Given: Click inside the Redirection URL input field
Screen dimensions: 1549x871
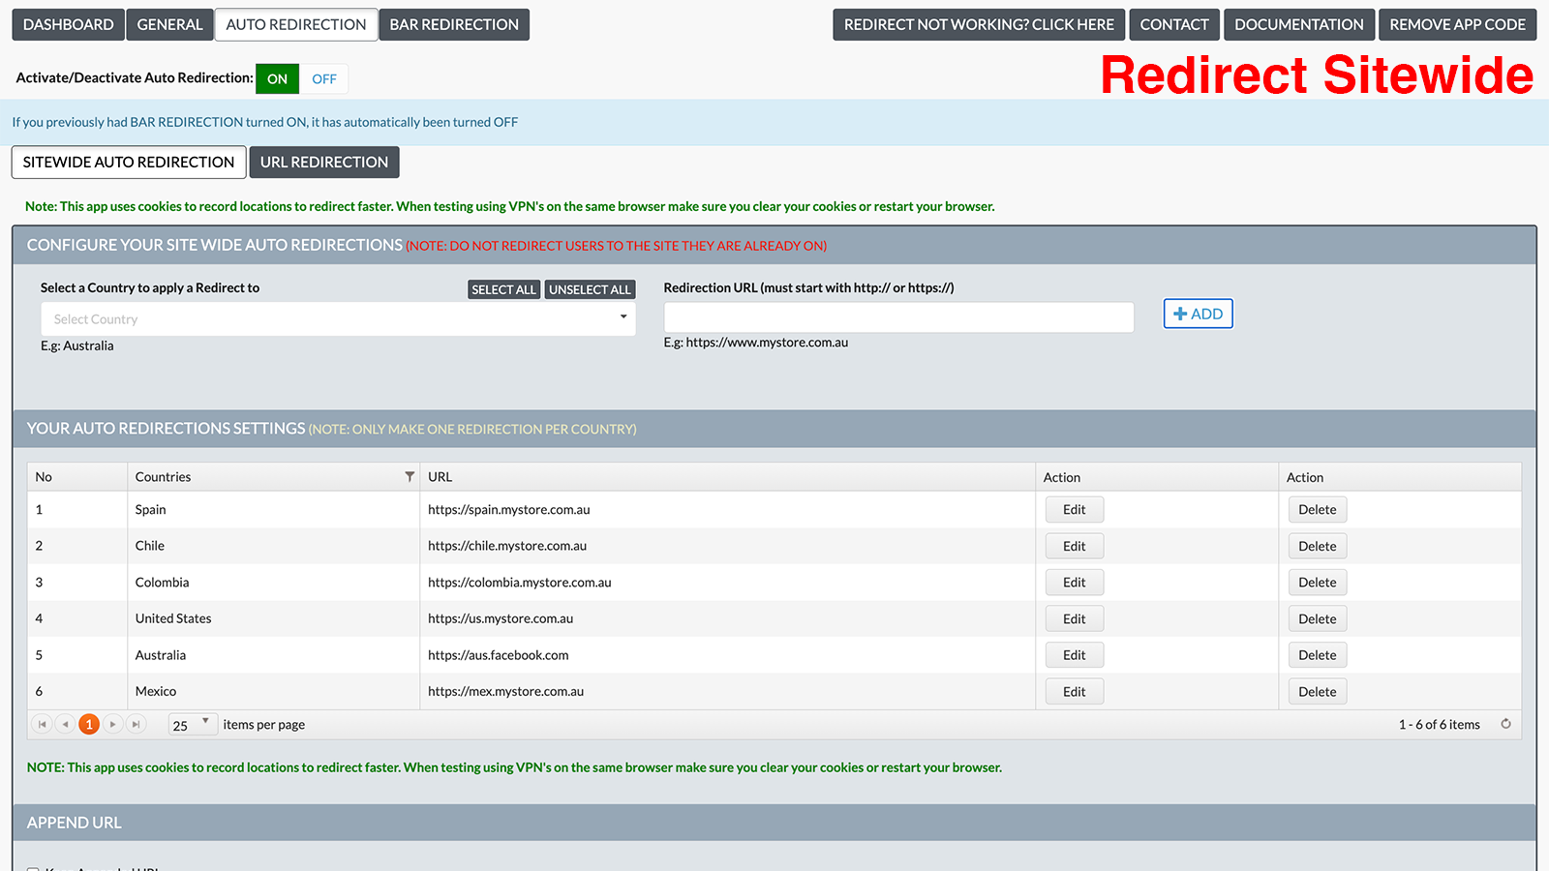Looking at the screenshot, I should click(897, 317).
